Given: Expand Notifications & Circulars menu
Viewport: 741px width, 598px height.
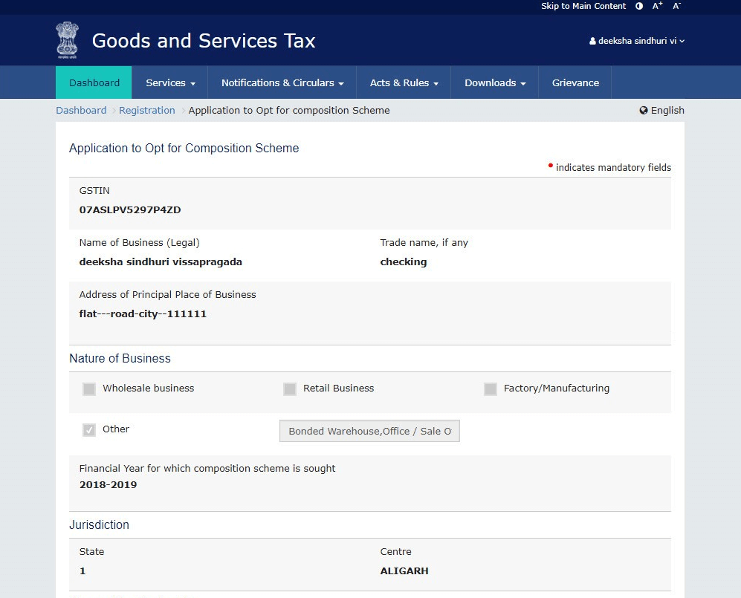Looking at the screenshot, I should click(x=282, y=82).
